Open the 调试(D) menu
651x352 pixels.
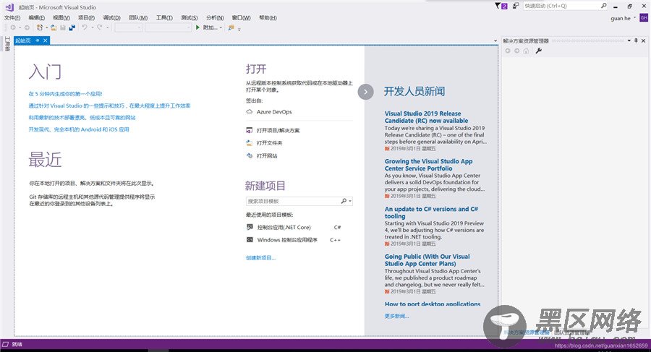pyautogui.click(x=111, y=17)
